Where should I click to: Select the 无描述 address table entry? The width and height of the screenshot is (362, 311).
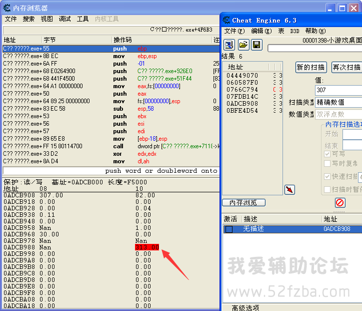click(292, 229)
